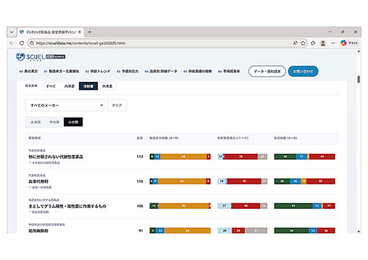Open the browser profile avatar
This screenshot has height=260, width=368.
[x=323, y=43]
